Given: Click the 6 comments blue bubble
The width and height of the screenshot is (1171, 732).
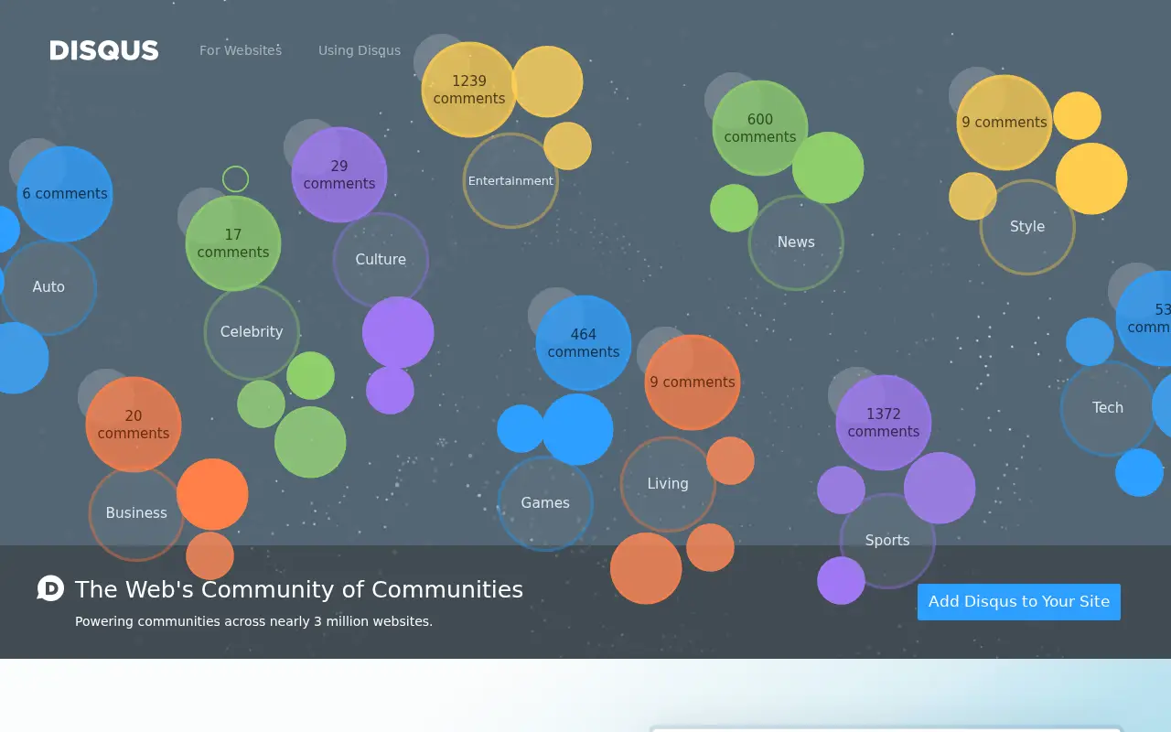Looking at the screenshot, I should click(x=65, y=194).
